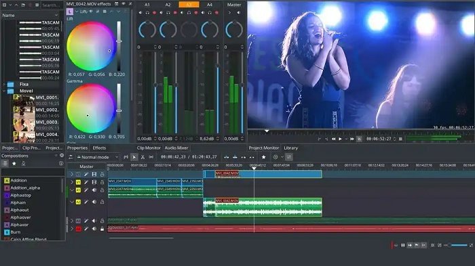The width and height of the screenshot is (475, 266).
Task: Expand the Fixa folder in project bin
Action: 4,85
